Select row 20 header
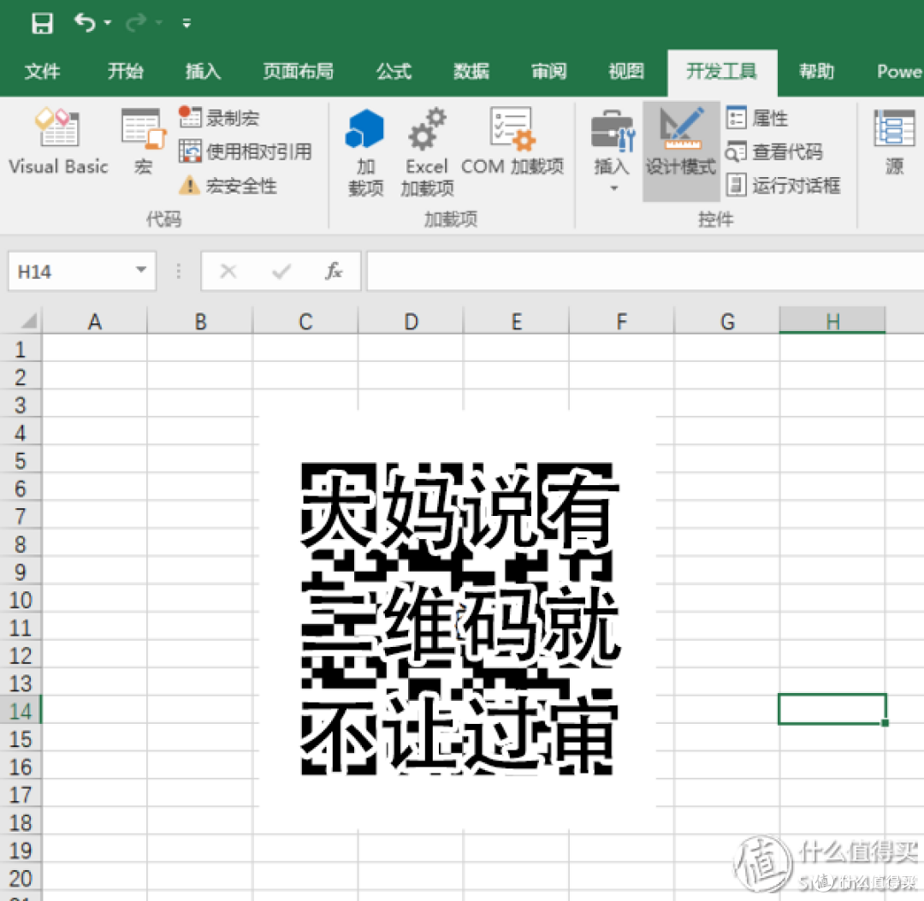The image size is (924, 901). [x=20, y=878]
